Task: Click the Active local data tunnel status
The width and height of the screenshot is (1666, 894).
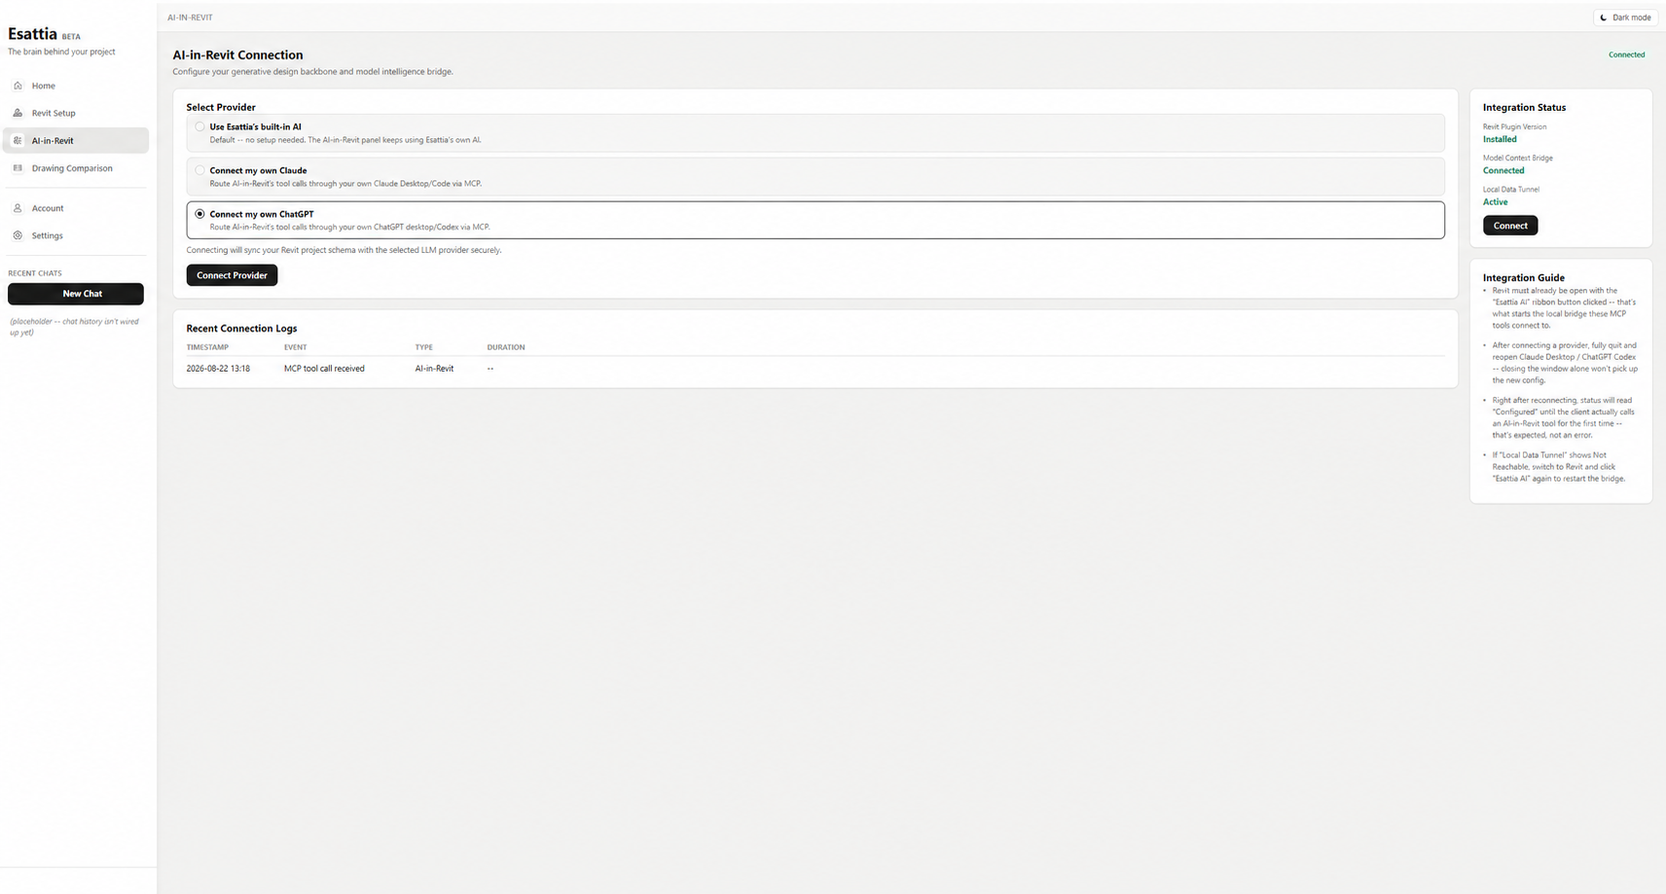Action: coord(1495,202)
